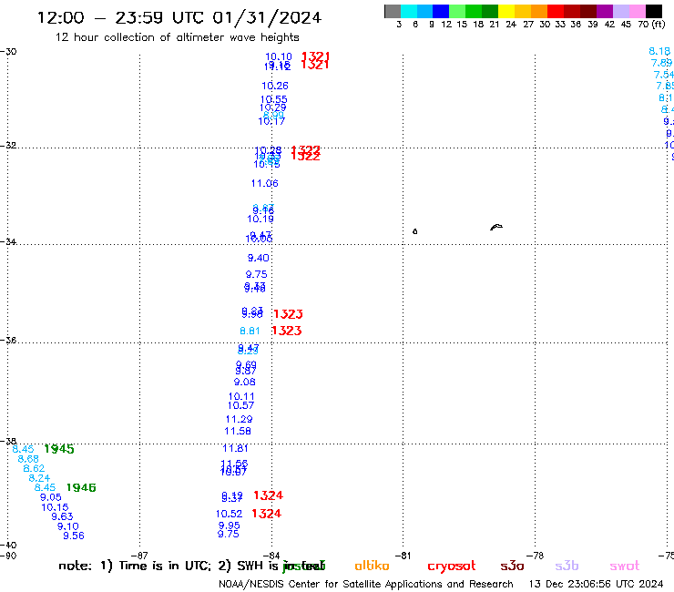Click the wave height value 9.95
The width and height of the screenshot is (674, 592).
tap(230, 526)
